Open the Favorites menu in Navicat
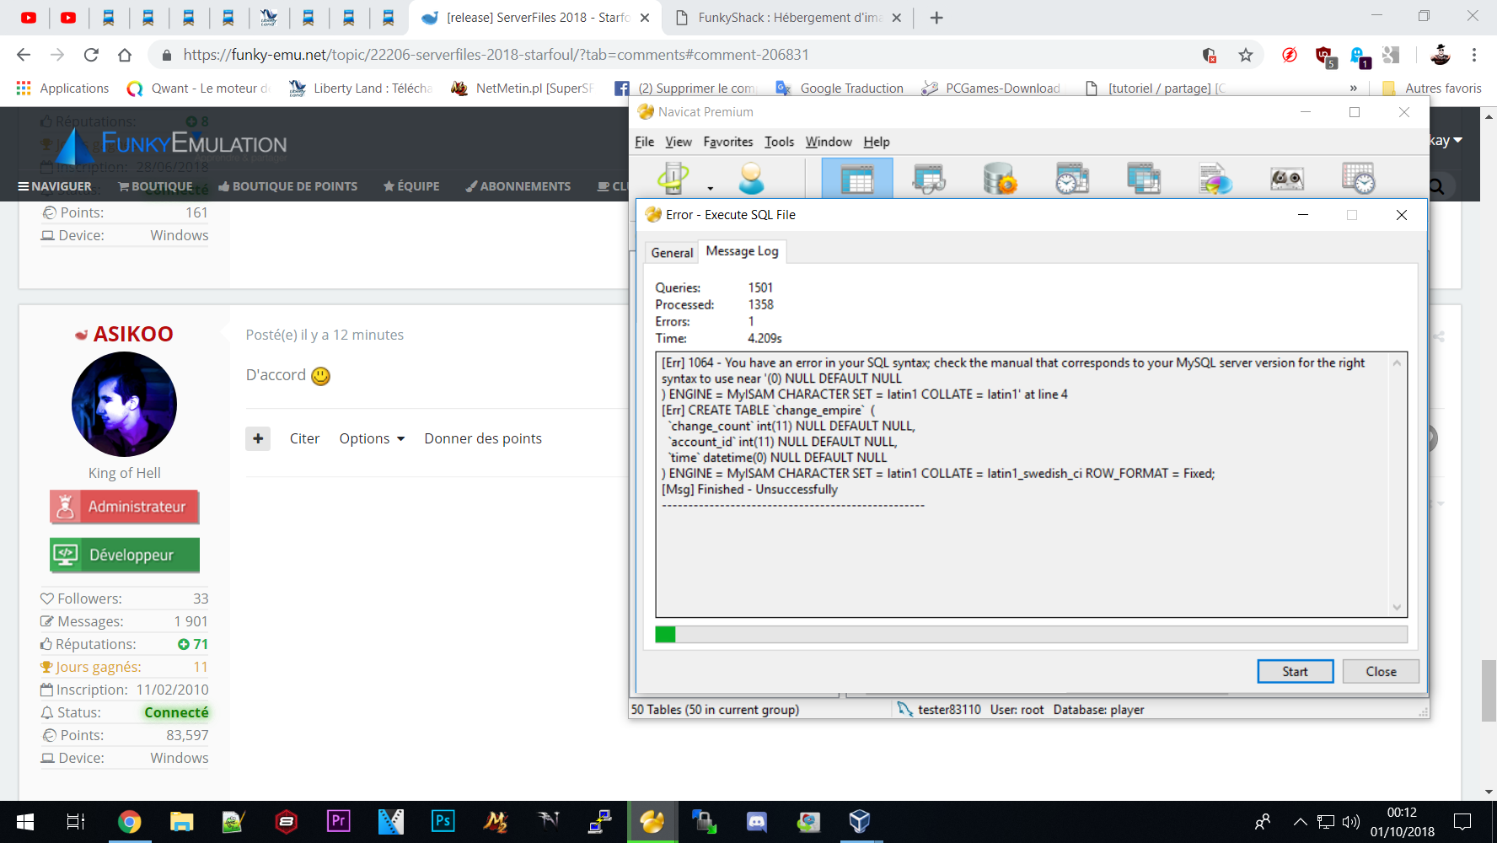This screenshot has width=1497, height=843. click(728, 142)
